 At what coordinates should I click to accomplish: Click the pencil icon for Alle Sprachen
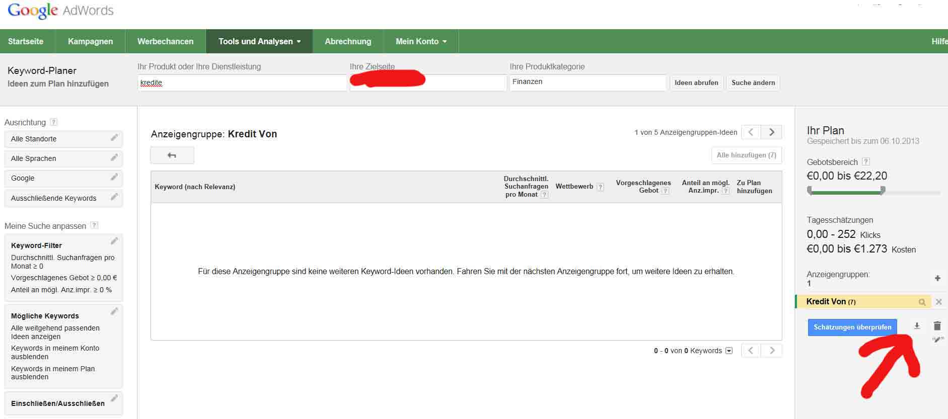pyautogui.click(x=114, y=157)
